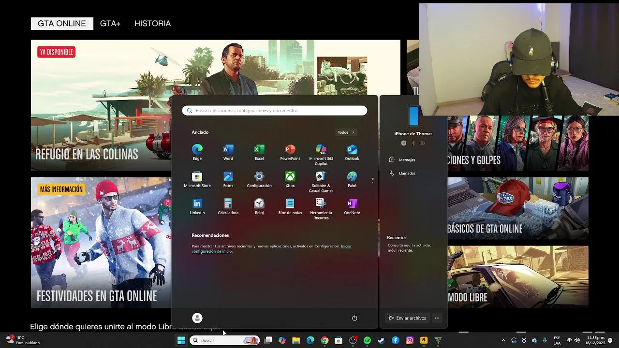This screenshot has height=348, width=619.
Task: Open the Modo Libre card
Action: coord(518,276)
